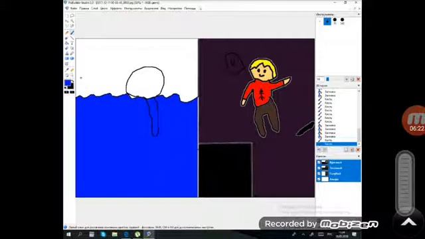Click the blue foreground color swatch

68,83
